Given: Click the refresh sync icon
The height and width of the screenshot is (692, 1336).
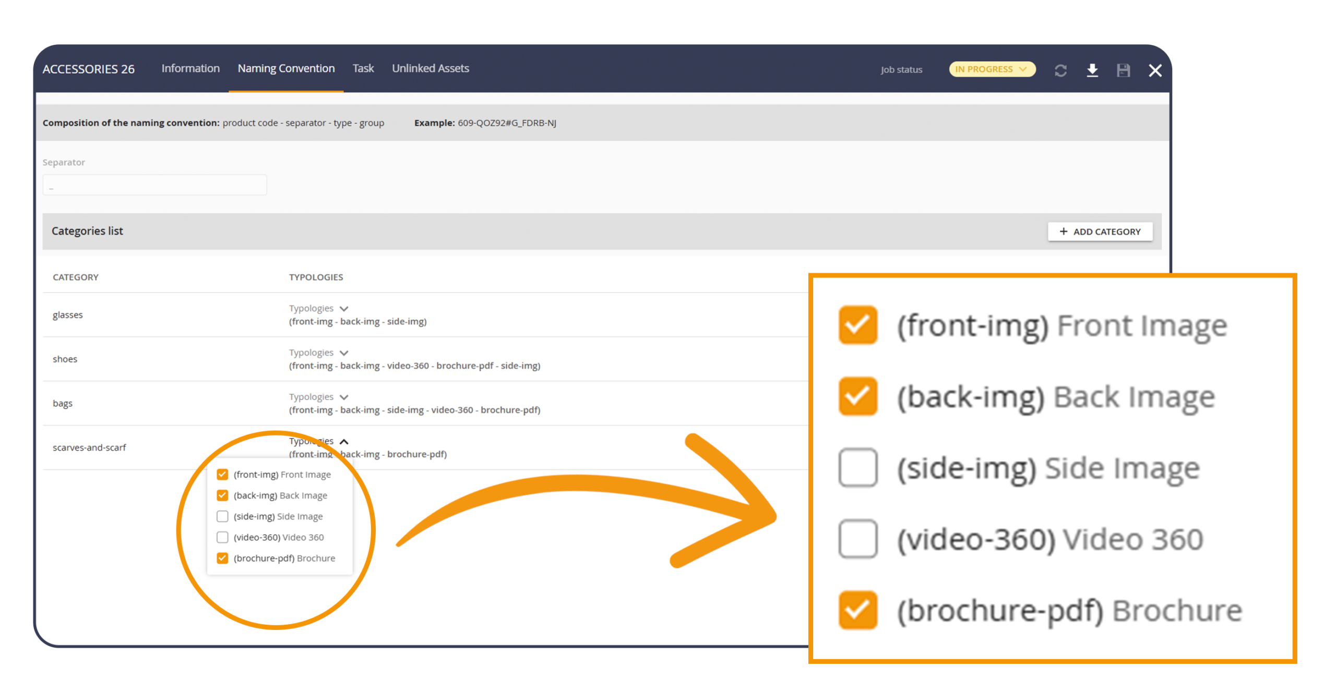Looking at the screenshot, I should click(1060, 70).
